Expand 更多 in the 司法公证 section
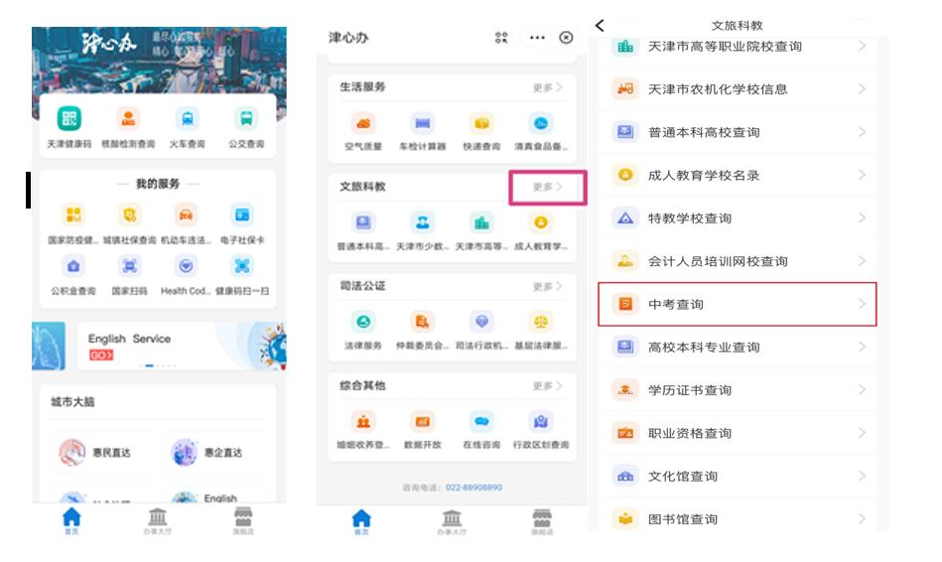942x562 pixels. click(547, 286)
